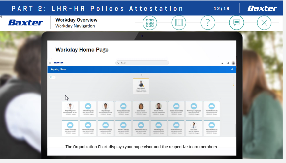Open Puru Anand's org chart card

pos(194,128)
